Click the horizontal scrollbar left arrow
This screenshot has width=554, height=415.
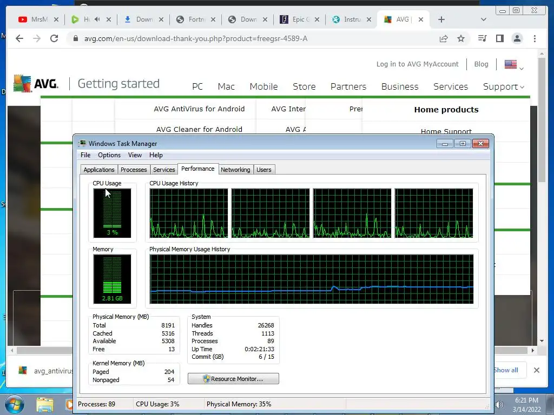(x=12, y=350)
